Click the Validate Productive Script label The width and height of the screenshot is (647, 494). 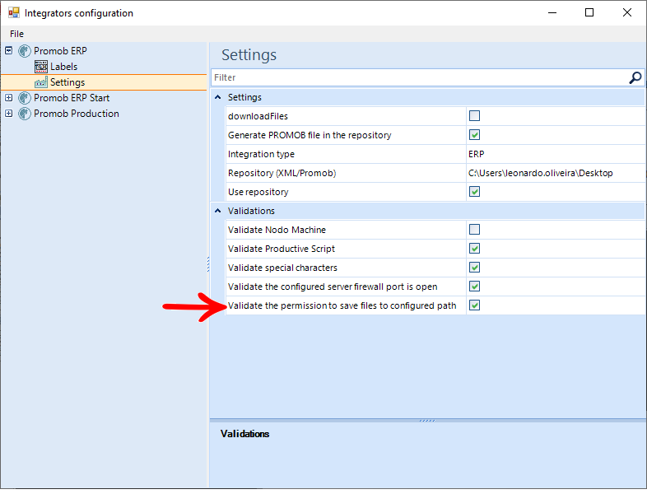282,249
